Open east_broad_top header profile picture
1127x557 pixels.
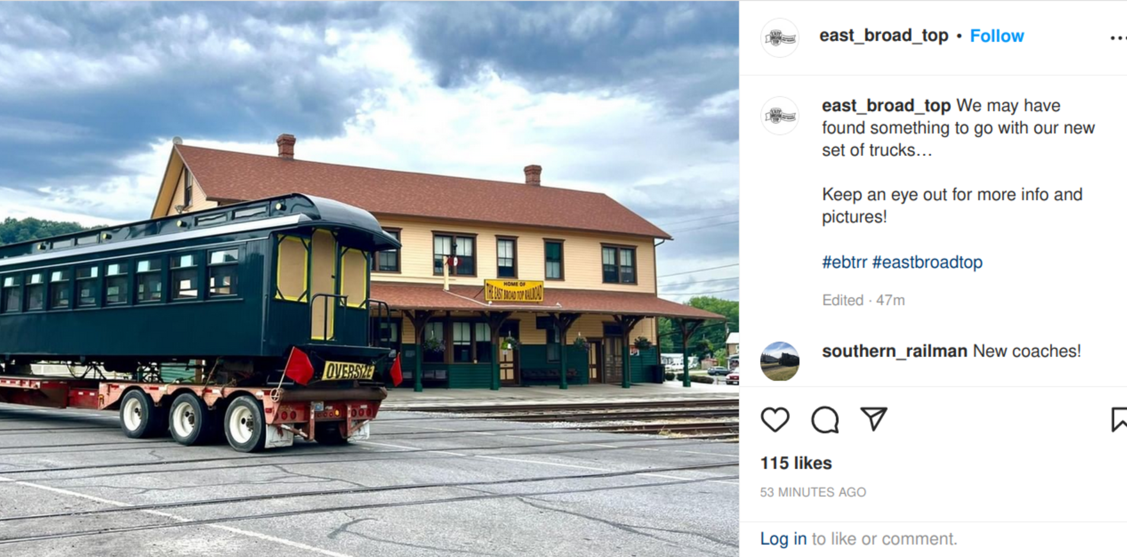(780, 38)
